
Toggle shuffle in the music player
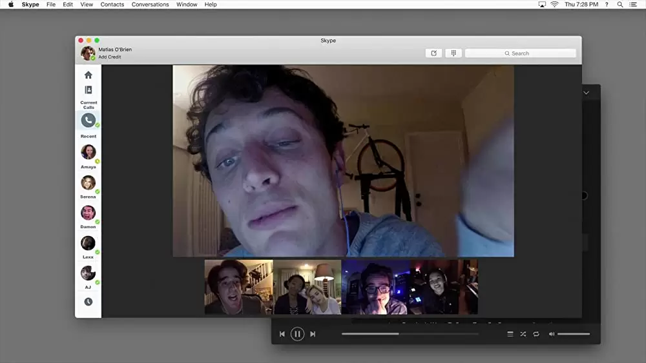[523, 334]
